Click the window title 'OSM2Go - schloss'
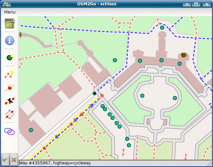The image size is (213, 167). point(97,4)
